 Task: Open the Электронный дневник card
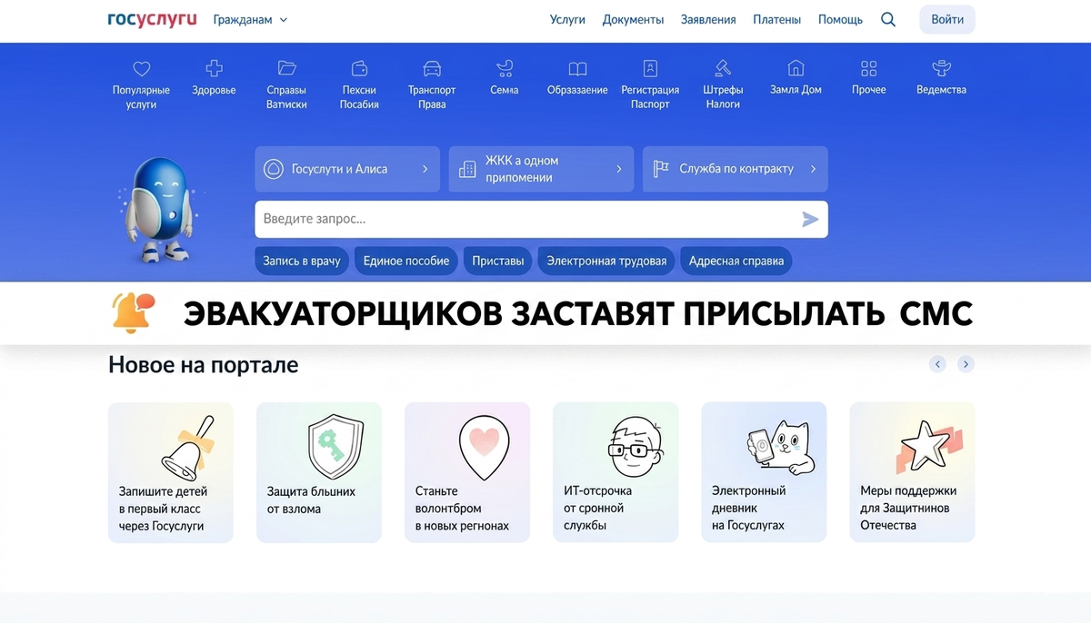[764, 472]
